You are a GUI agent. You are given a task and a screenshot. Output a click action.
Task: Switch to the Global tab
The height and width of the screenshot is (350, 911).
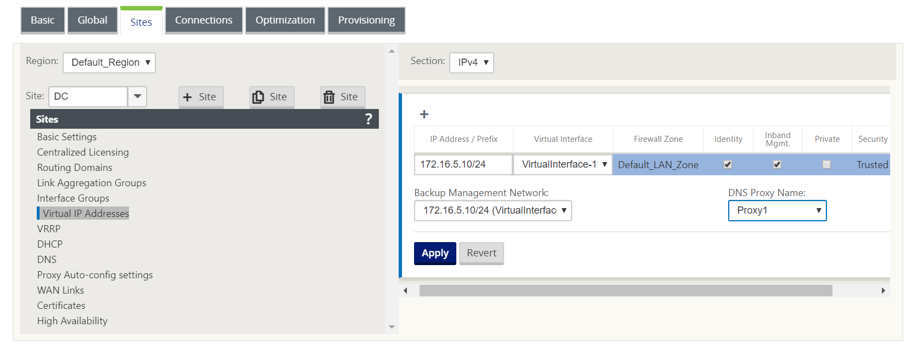click(x=92, y=20)
